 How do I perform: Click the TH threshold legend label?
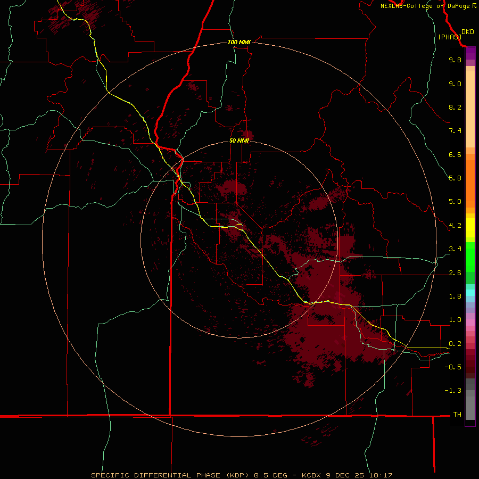coord(457,415)
